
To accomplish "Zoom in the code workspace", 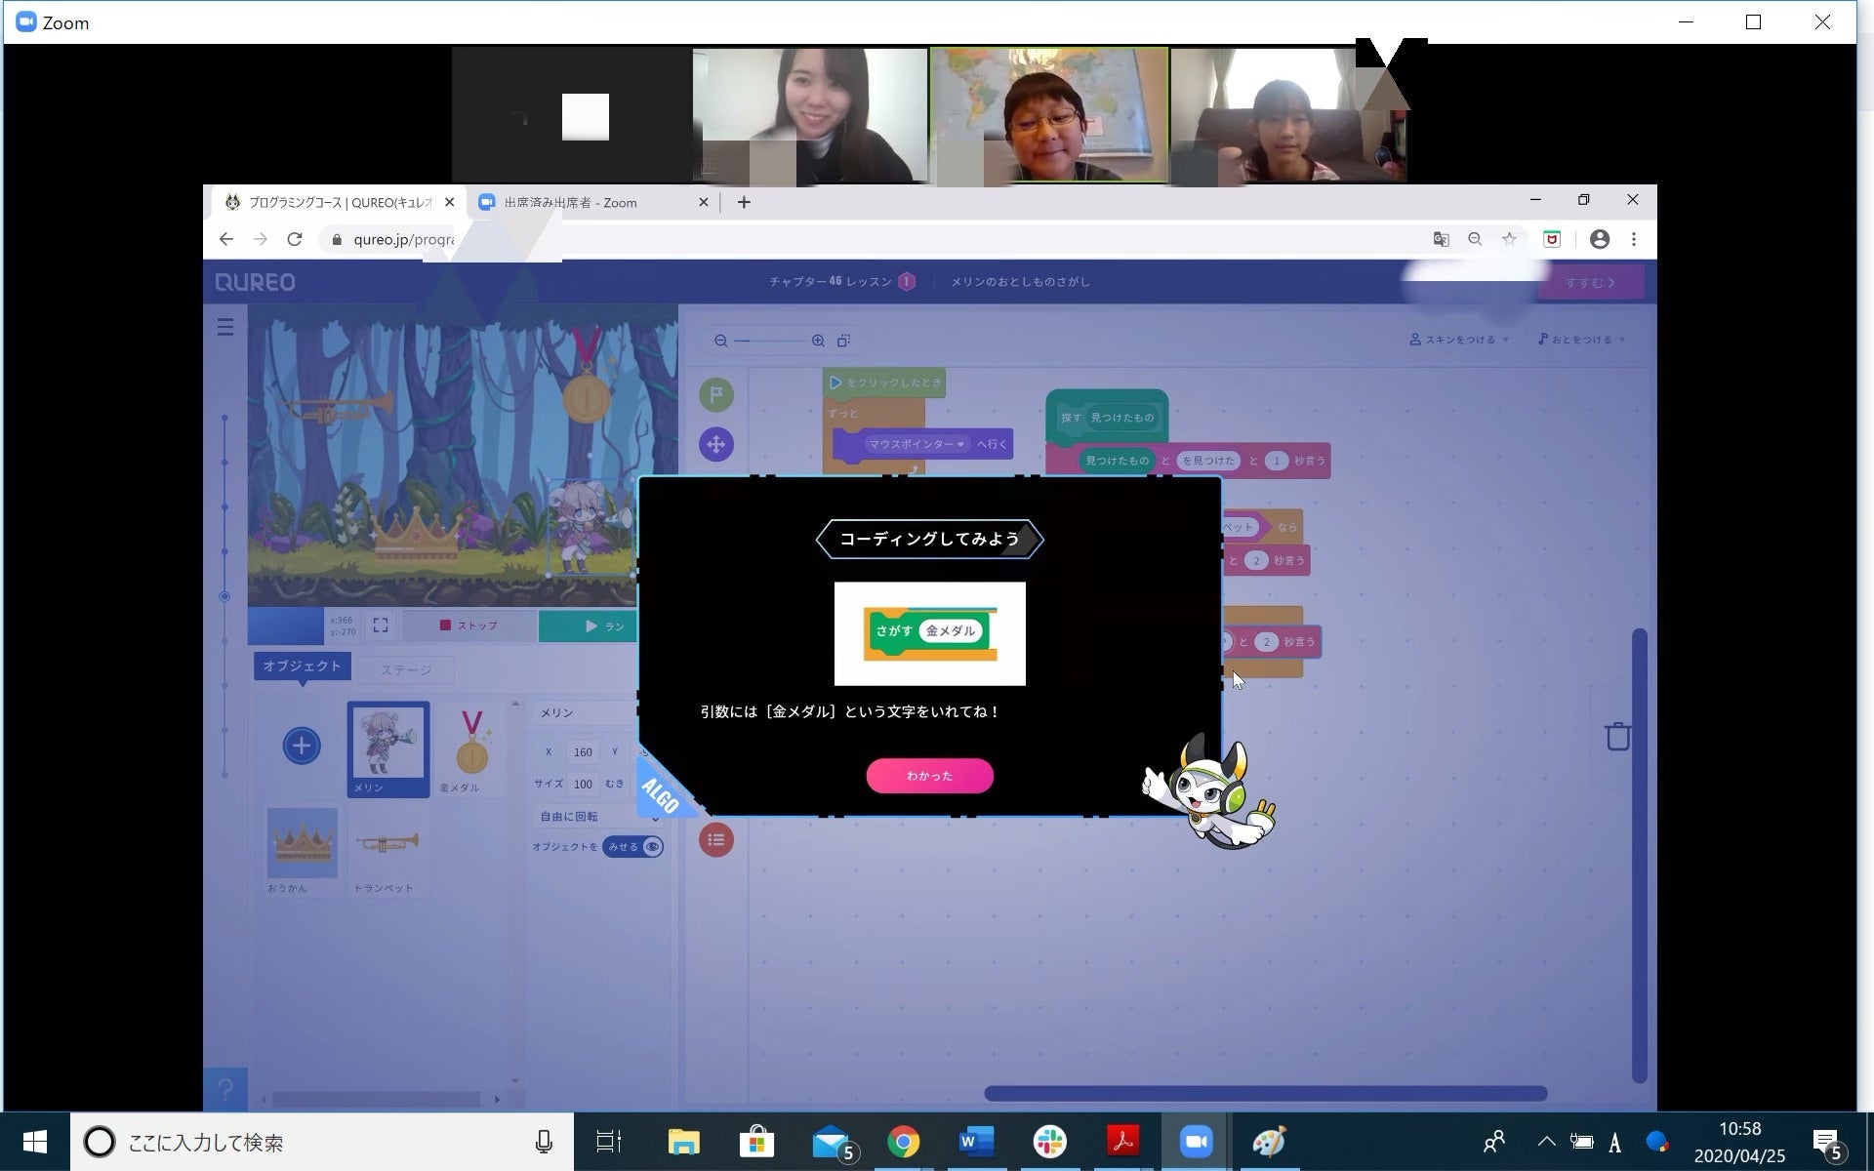I will tap(818, 341).
